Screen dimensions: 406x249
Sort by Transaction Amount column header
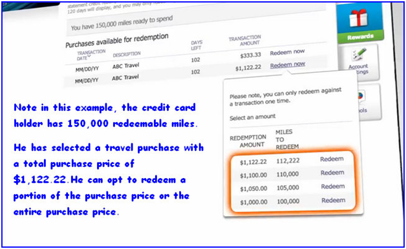tap(245, 41)
